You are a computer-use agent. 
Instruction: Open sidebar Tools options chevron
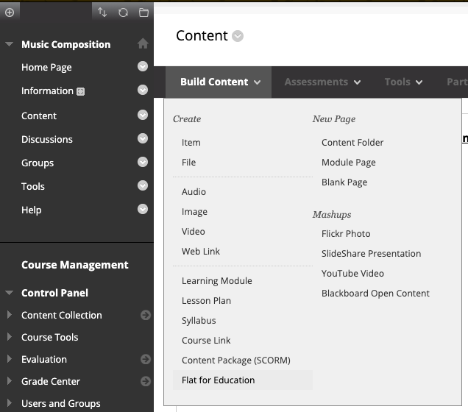click(143, 185)
